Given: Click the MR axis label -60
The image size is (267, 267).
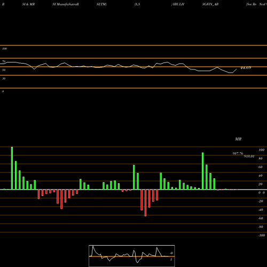Looking at the screenshot, I should (261, 218).
